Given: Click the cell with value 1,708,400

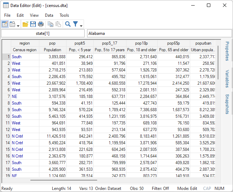Looking at the screenshot, I should pyautogui.click(x=80, y=83).
